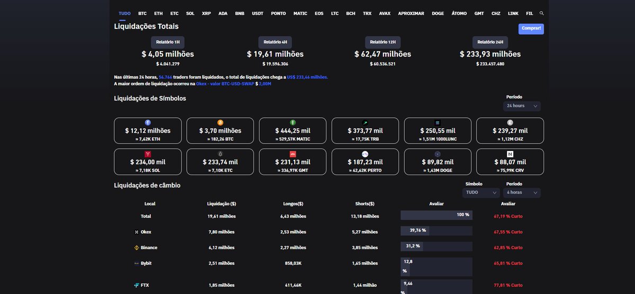Image resolution: width=635 pixels, height=294 pixels.
Task: Open the 24 hours period dropdown
Action: (x=522, y=106)
